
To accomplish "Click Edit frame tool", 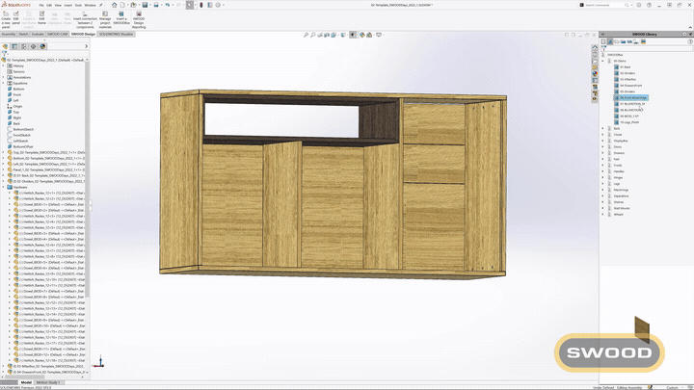I will [x=41, y=17].
